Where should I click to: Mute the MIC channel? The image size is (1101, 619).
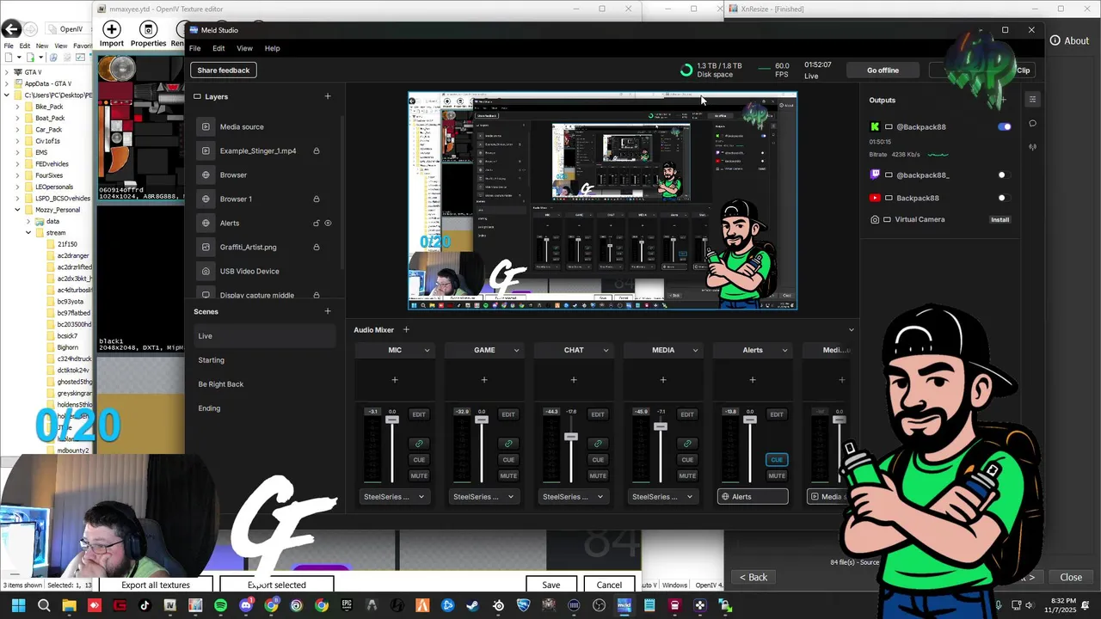coord(419,475)
